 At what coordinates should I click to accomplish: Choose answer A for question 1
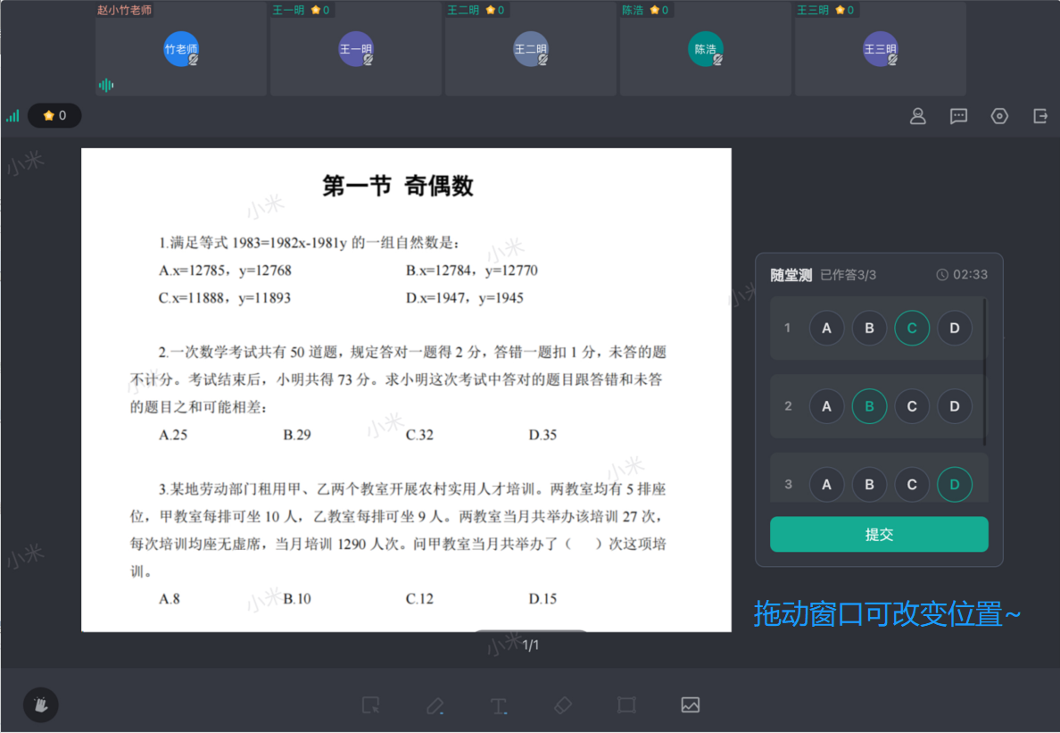(826, 328)
